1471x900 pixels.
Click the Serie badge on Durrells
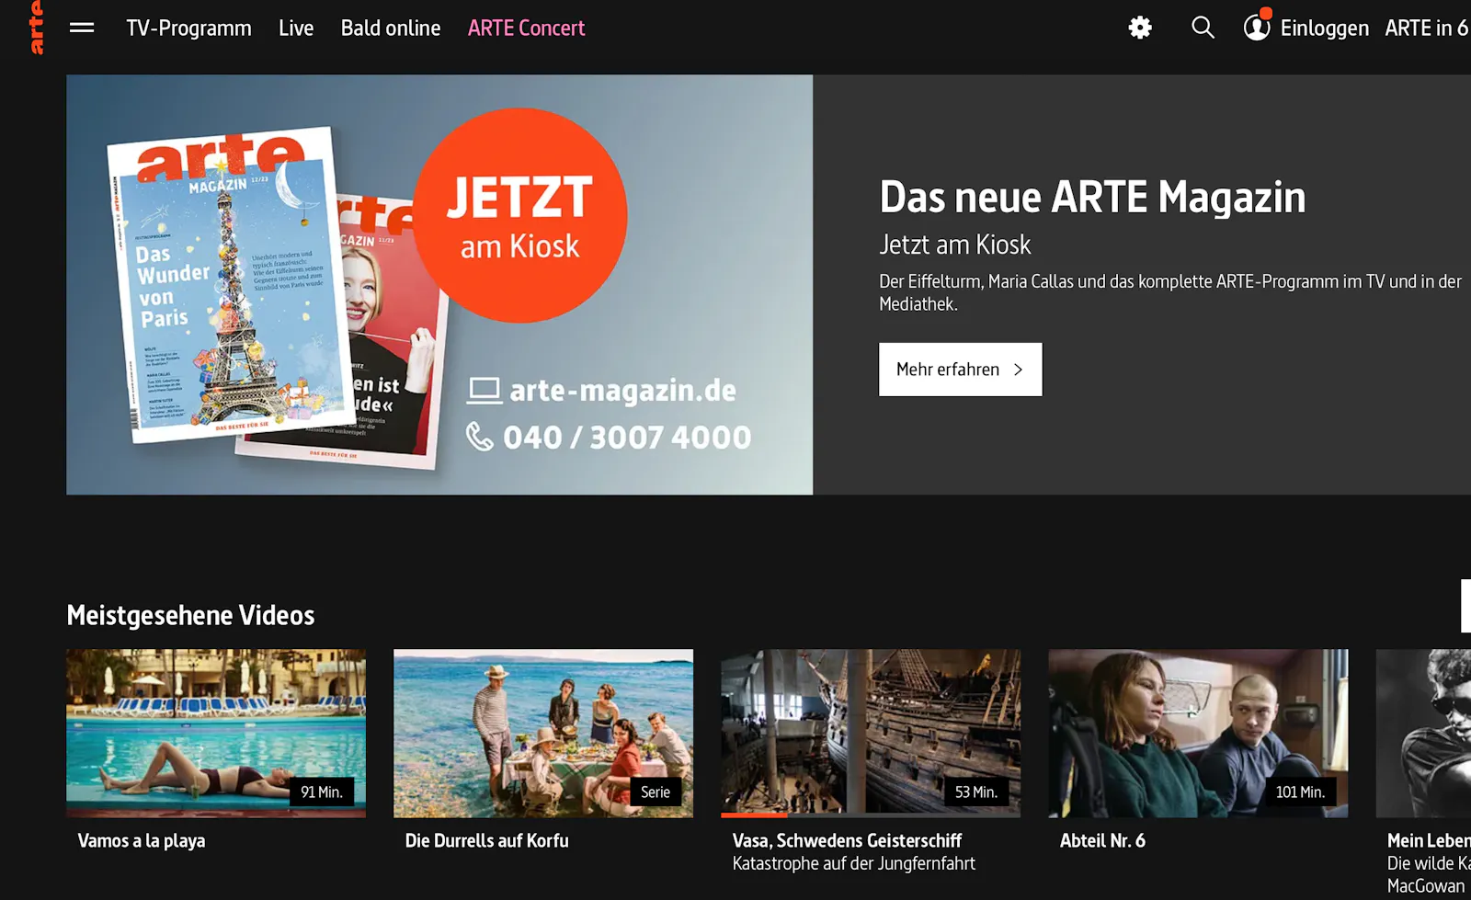tap(656, 792)
